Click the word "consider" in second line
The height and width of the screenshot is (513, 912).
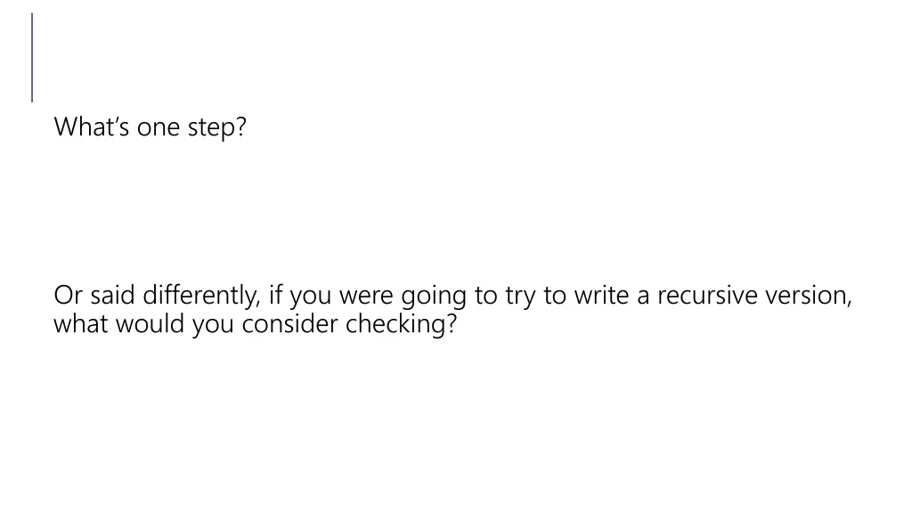pos(289,323)
